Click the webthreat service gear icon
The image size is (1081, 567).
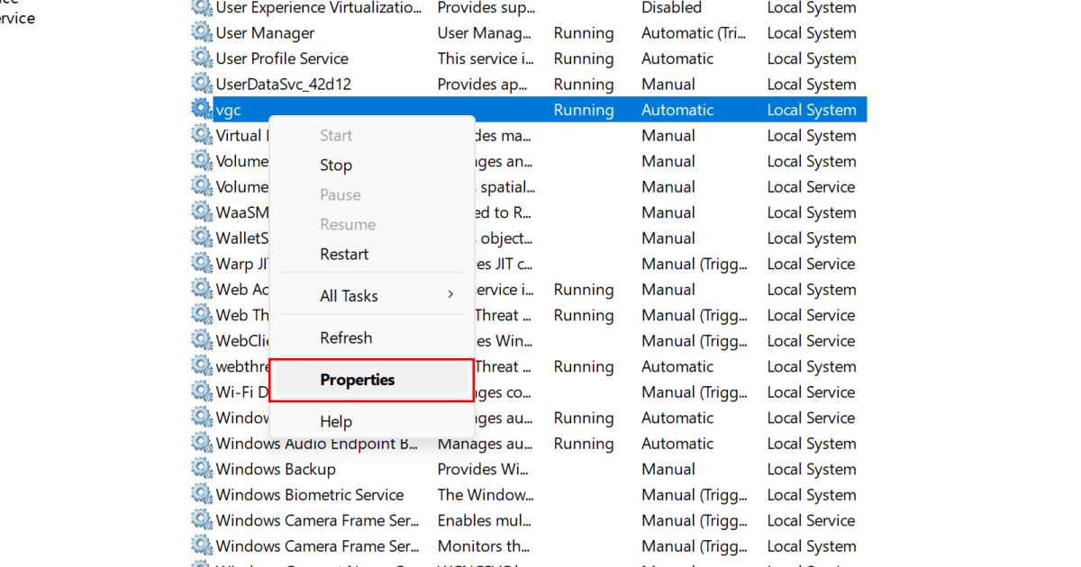pyautogui.click(x=200, y=366)
